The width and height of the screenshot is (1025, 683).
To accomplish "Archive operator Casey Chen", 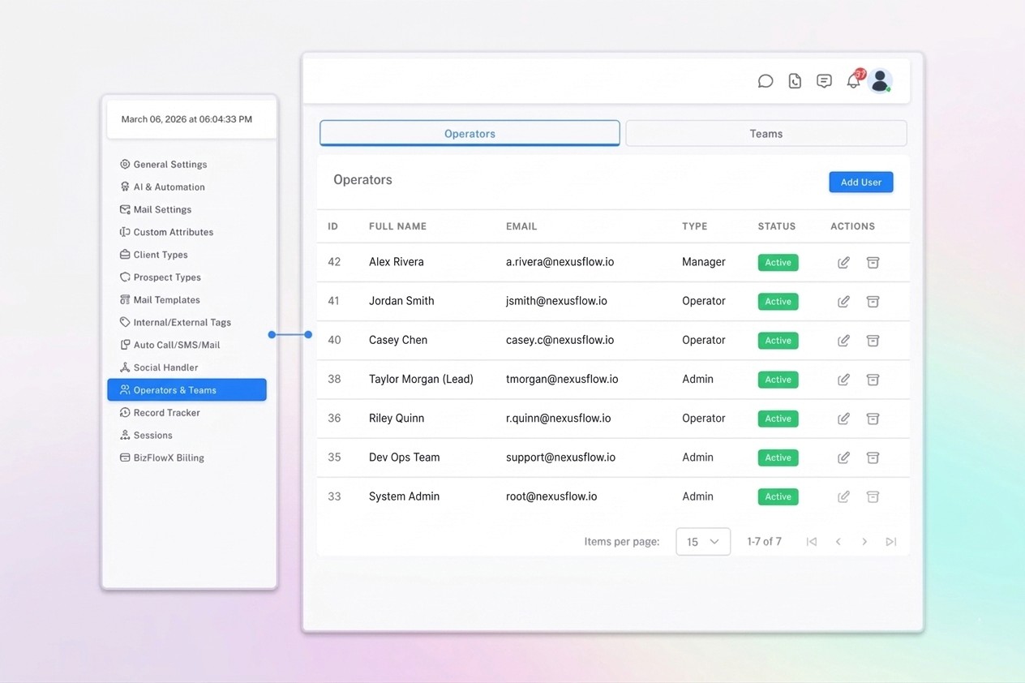I will pos(873,341).
